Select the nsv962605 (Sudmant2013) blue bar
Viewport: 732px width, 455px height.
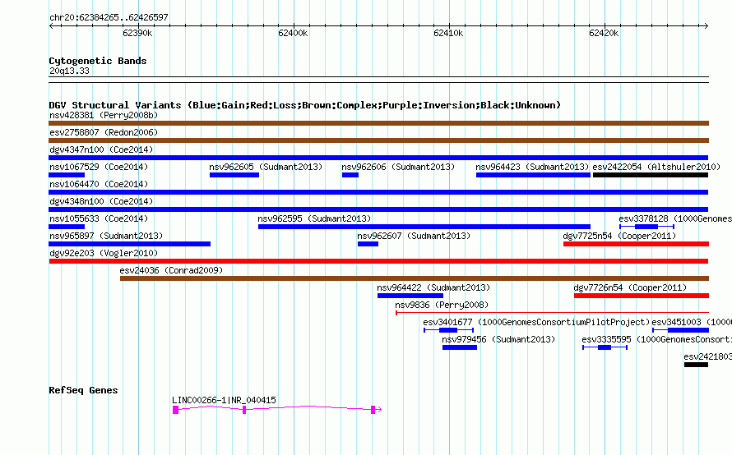[x=234, y=175]
